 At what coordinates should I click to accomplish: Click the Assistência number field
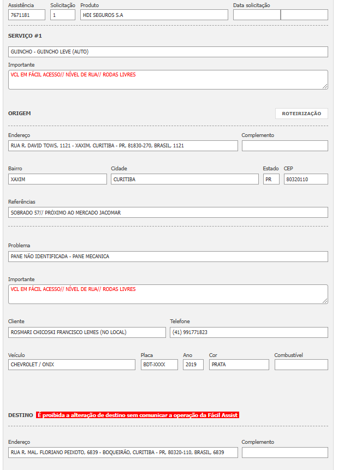(x=27, y=15)
